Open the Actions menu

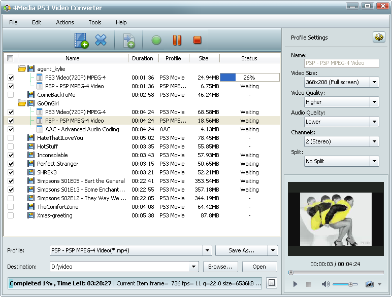65,22
